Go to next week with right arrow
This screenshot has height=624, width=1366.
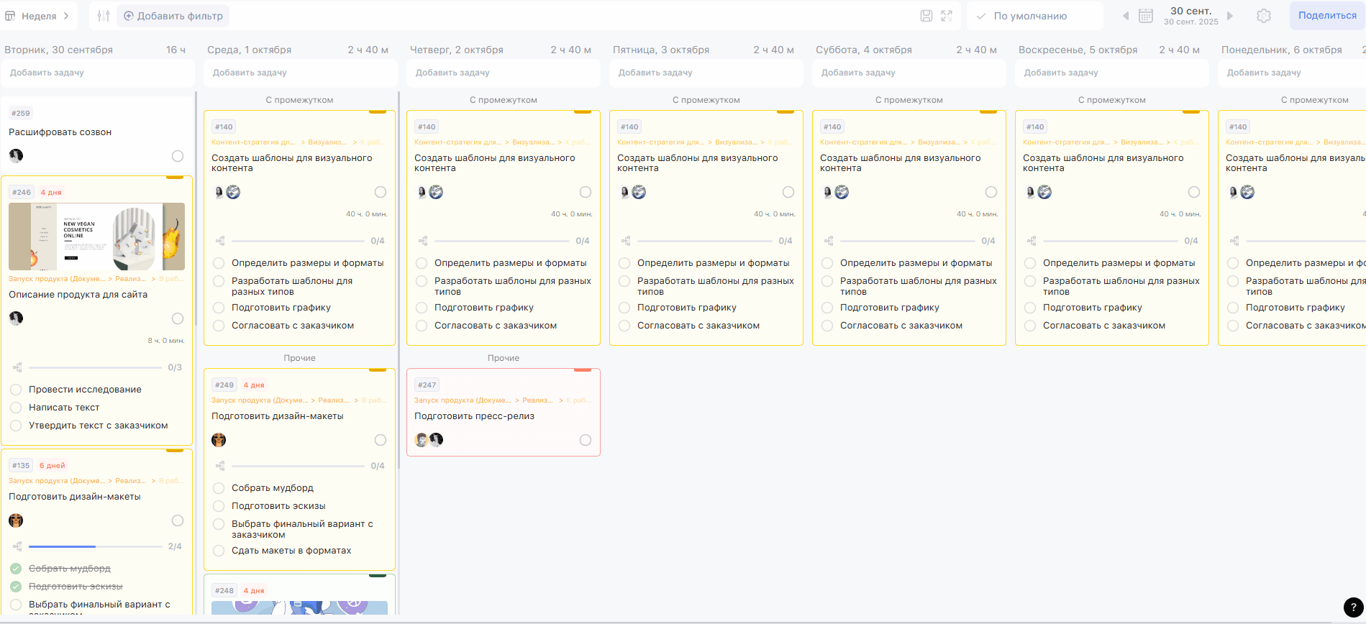[1230, 16]
